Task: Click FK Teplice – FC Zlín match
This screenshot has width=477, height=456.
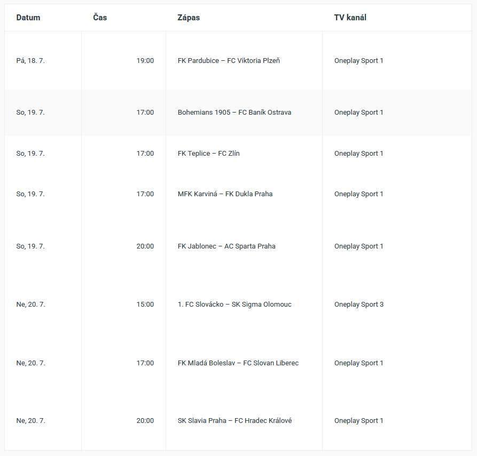Action: [209, 154]
